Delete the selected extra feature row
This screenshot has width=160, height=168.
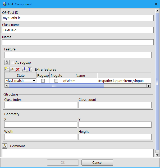click(x=18, y=69)
